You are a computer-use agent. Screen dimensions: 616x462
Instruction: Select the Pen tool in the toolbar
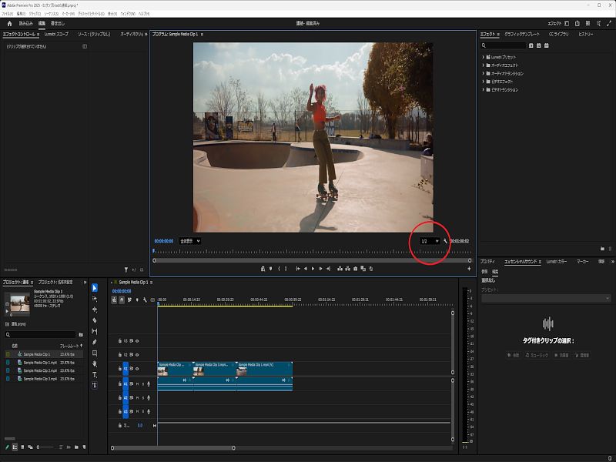tap(95, 342)
